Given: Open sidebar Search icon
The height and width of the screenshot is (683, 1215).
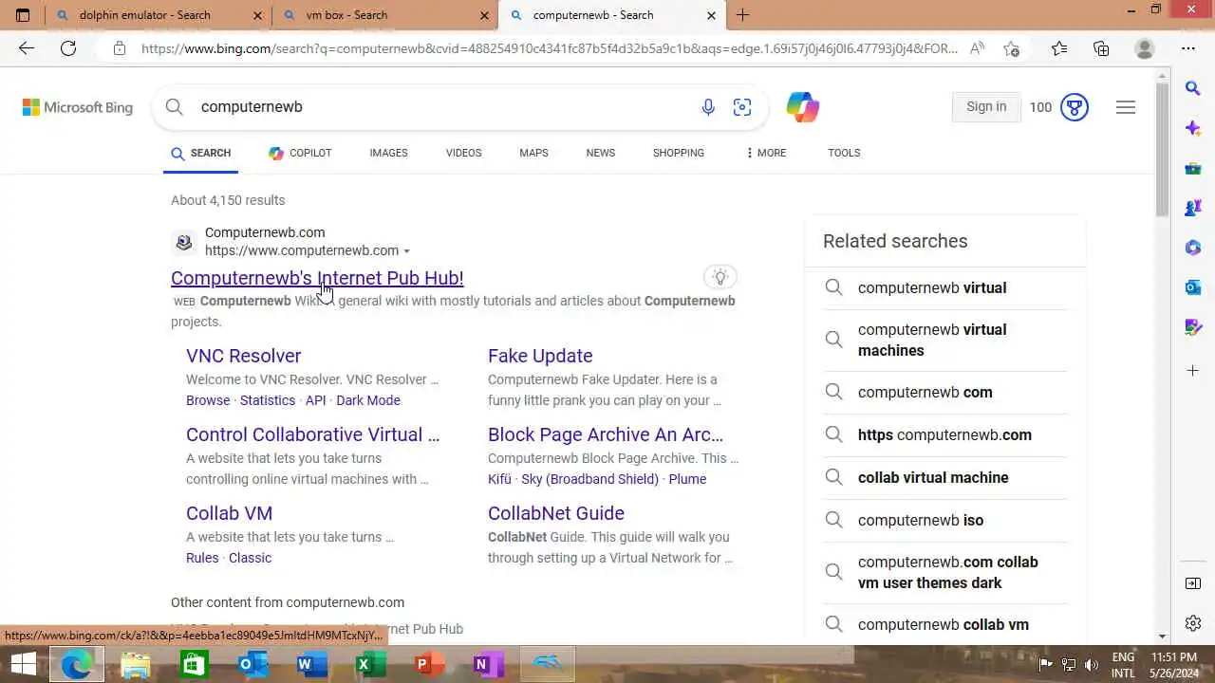Looking at the screenshot, I should click(1193, 88).
